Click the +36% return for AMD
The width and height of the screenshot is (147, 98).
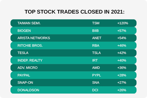[x=122, y=68]
